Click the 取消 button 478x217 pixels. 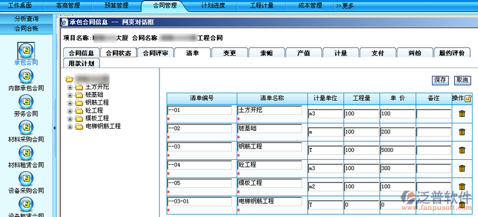(x=462, y=80)
